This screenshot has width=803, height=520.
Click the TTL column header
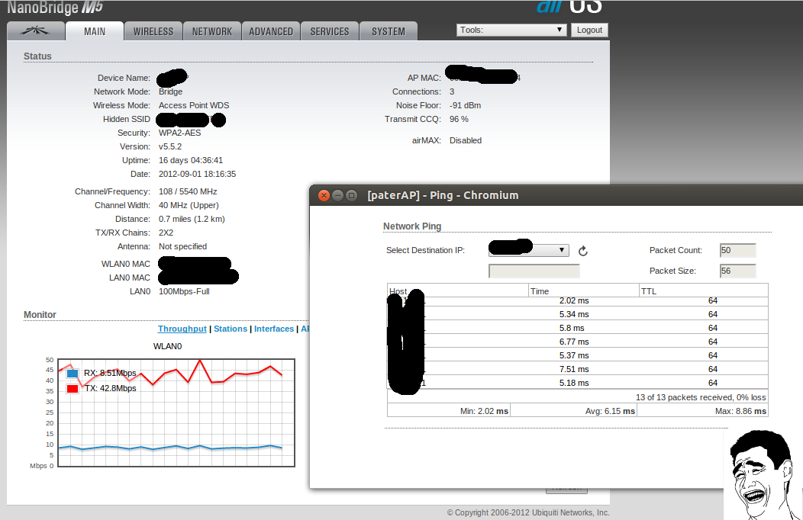coord(704,291)
